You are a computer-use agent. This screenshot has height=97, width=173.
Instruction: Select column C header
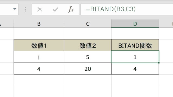coord(88,24)
